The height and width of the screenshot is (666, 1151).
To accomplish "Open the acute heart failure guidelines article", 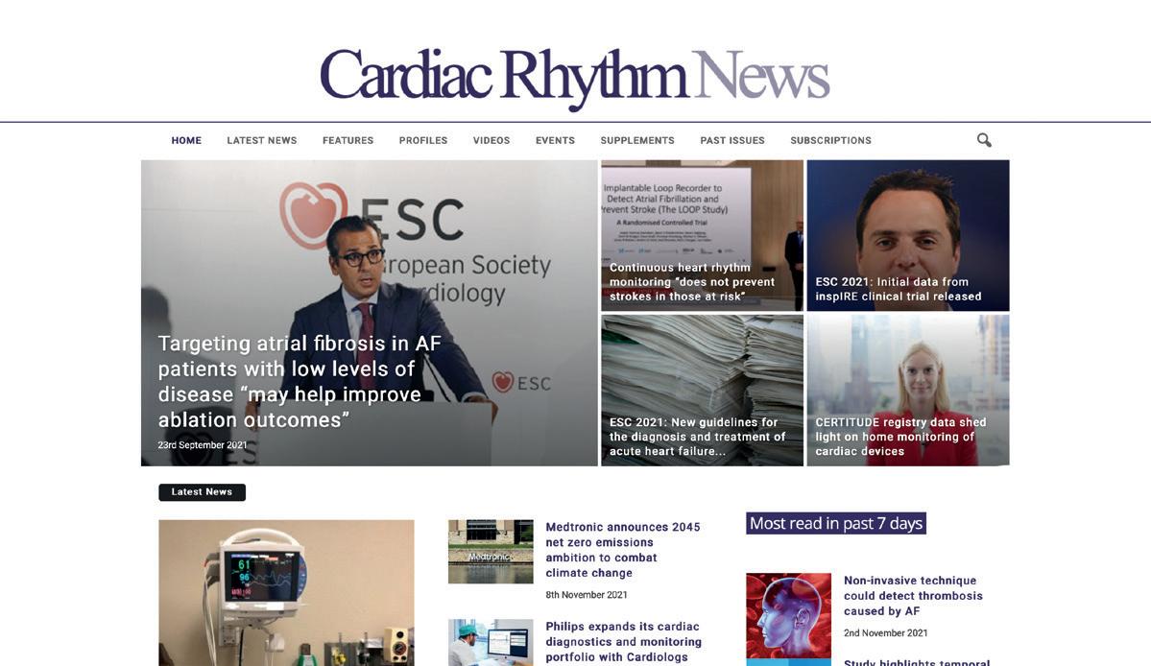I will click(x=697, y=437).
